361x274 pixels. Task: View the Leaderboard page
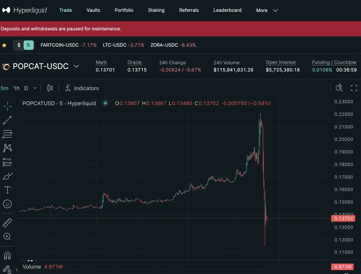click(227, 10)
